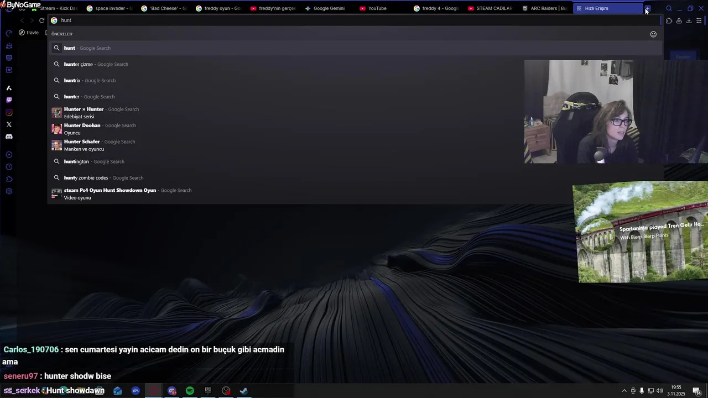This screenshot has height=398, width=708.
Task: Open the tab search magnifier icon
Action: pyautogui.click(x=669, y=8)
